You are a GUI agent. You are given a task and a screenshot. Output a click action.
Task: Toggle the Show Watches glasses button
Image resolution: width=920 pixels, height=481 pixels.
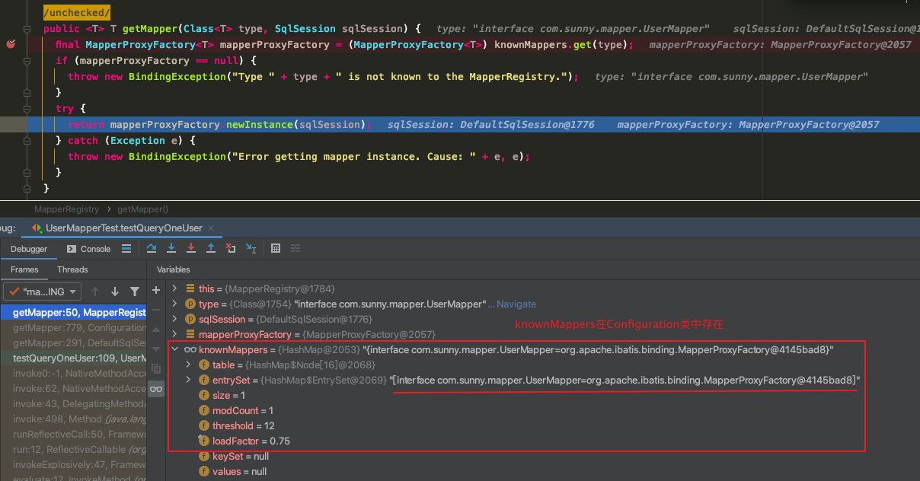(156, 389)
